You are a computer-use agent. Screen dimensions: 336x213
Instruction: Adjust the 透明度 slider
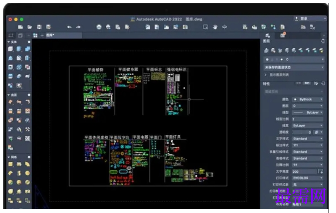tap(302, 133)
